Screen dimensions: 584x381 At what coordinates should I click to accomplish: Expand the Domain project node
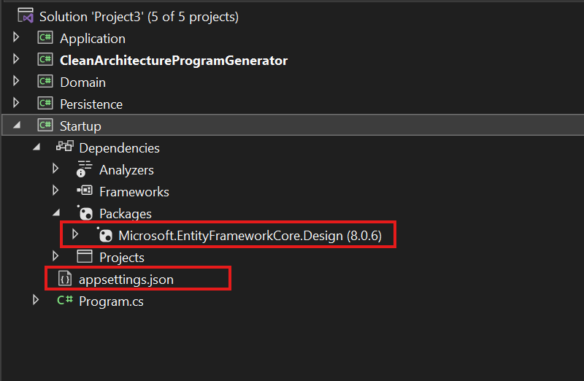(16, 81)
